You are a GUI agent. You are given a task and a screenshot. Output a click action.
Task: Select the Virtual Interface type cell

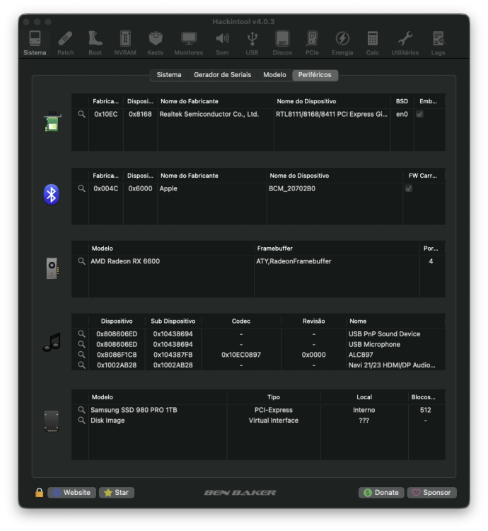tap(274, 421)
